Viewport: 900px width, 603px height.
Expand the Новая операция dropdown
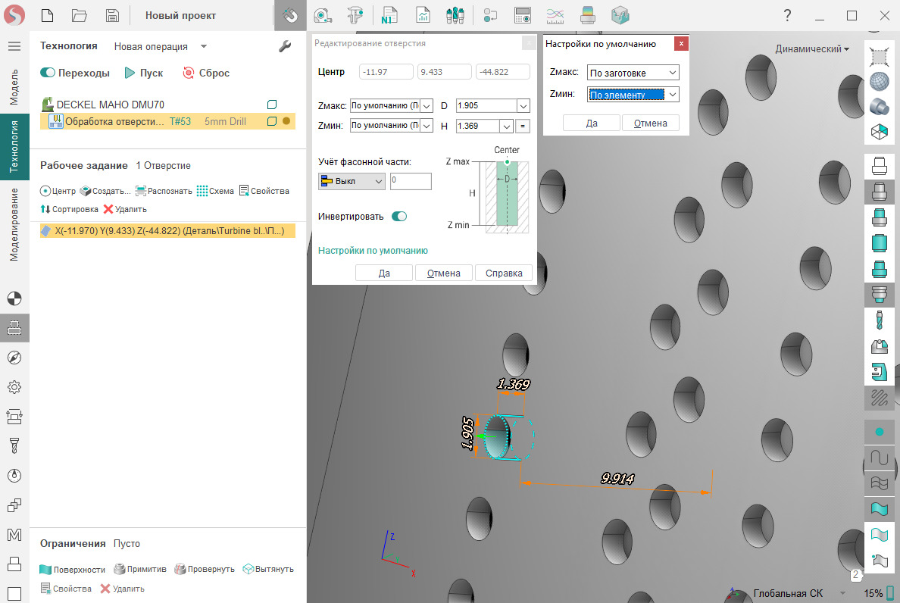[204, 46]
